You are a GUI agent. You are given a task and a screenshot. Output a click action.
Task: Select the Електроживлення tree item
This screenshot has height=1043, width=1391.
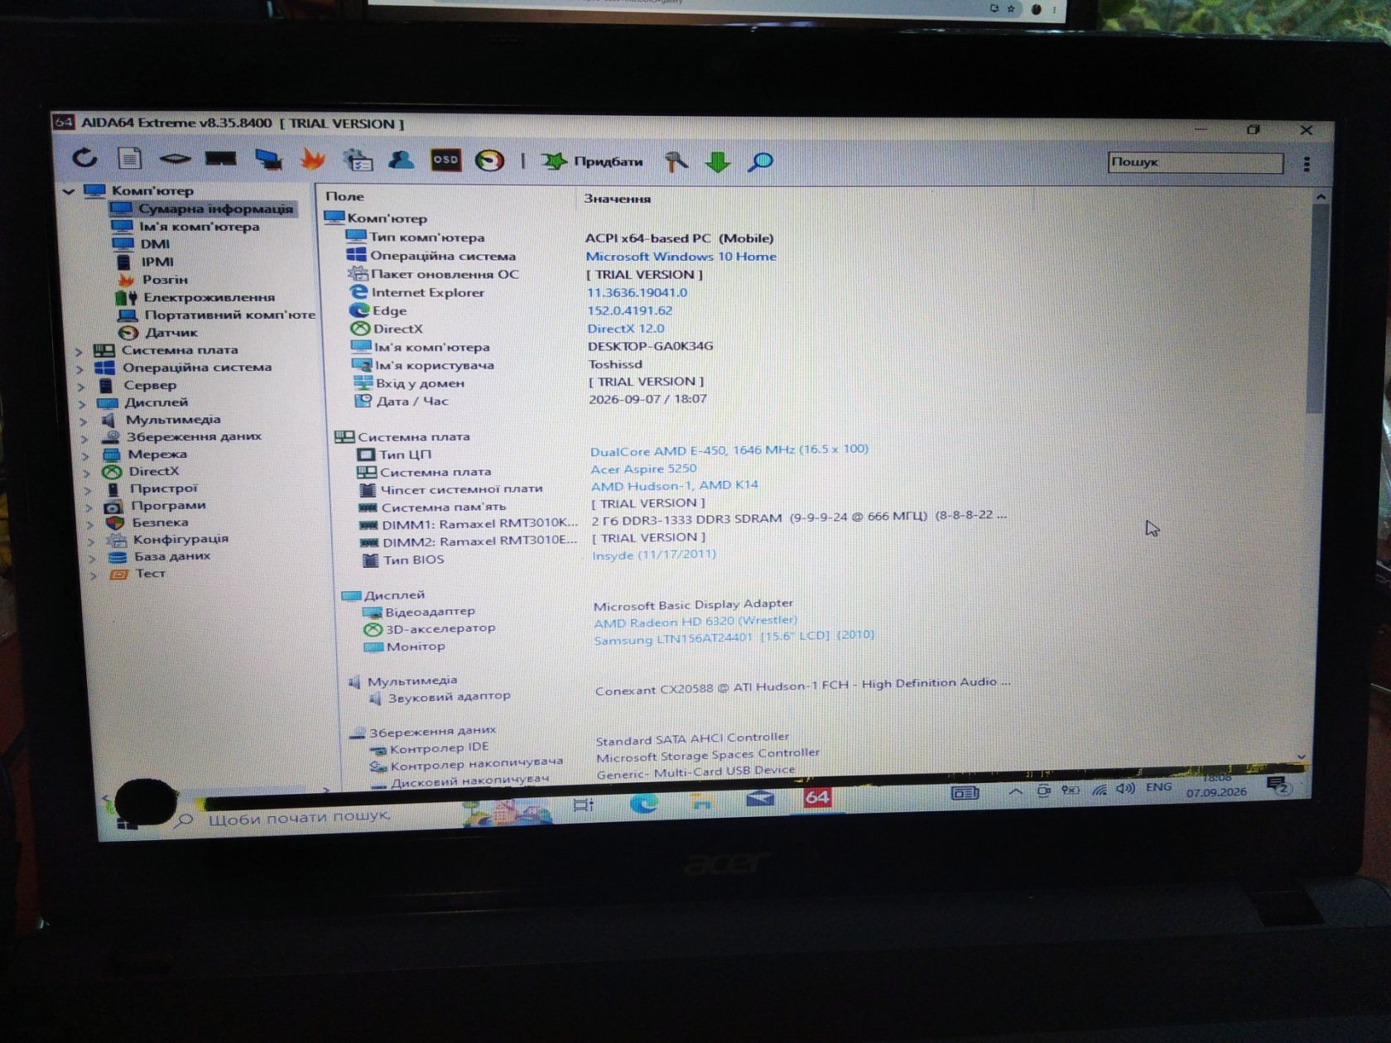195,297
